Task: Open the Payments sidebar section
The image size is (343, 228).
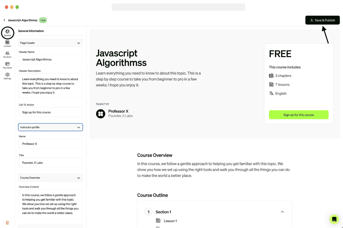Action: (x=7, y=65)
